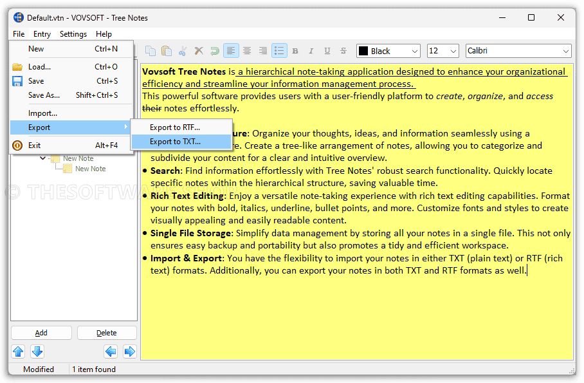Screen dimensions: 584x383
Task: Toggle bullet list formatting
Action: coord(279,51)
